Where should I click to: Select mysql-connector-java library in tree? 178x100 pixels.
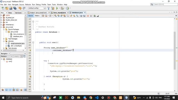coord(18,43)
